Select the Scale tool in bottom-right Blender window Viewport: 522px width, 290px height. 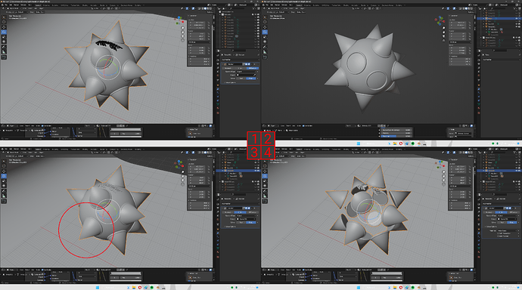[x=265, y=180]
